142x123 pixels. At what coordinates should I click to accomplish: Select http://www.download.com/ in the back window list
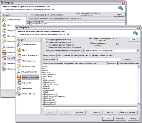(76, 24)
